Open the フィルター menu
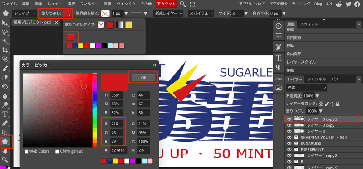Image resolution: width=363 pixels, height=169 pixels. point(89,4)
